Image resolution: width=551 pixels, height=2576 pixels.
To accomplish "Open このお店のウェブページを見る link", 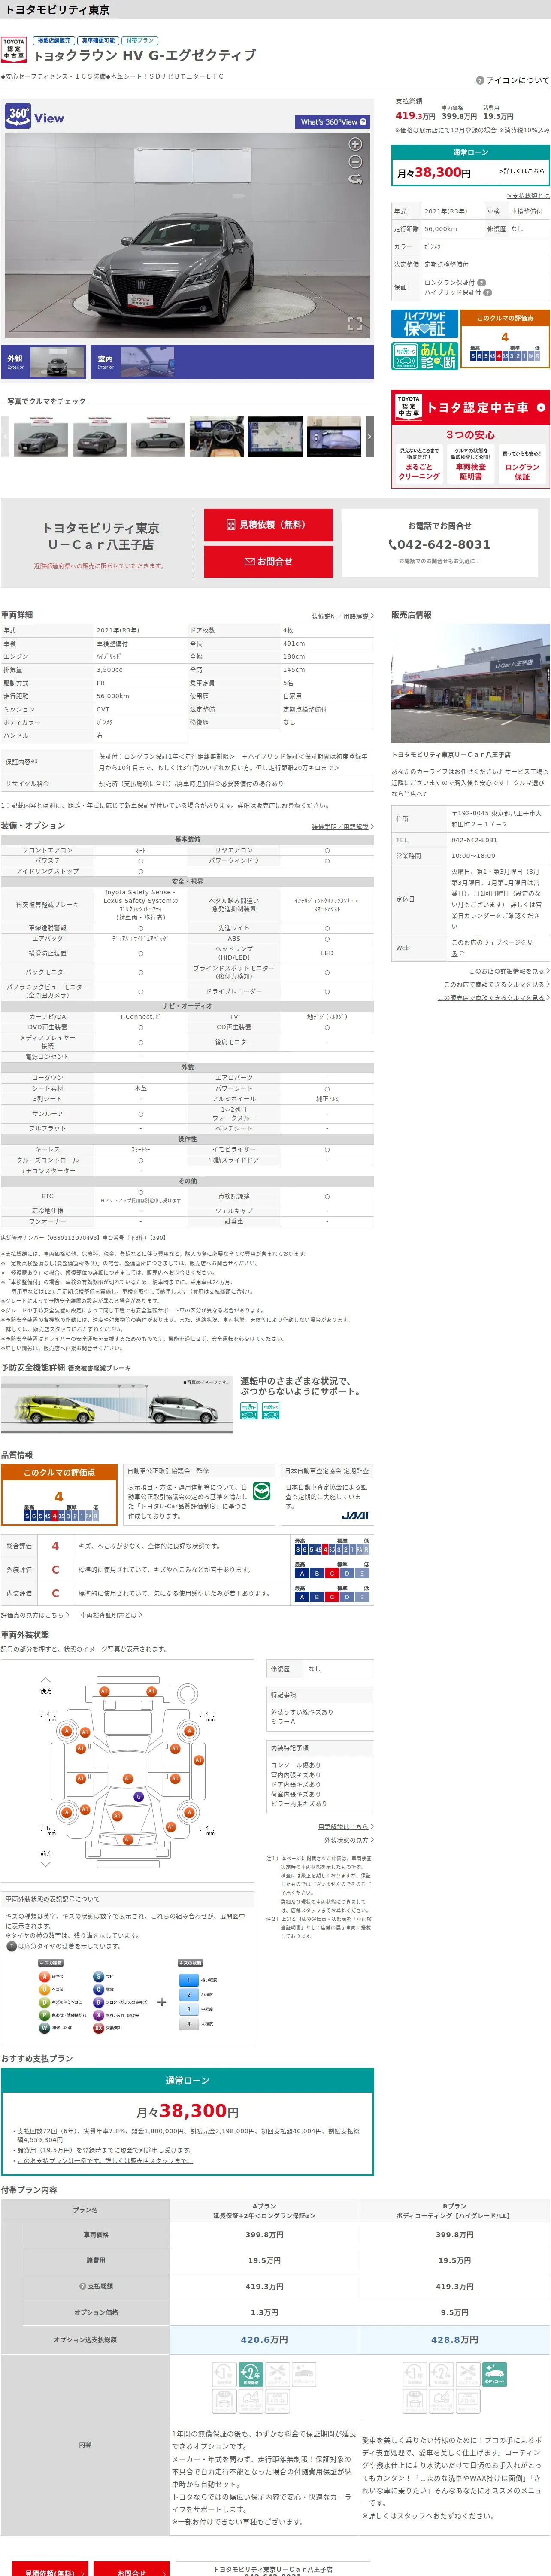I will [x=492, y=947].
